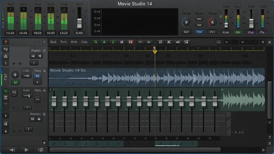Screen dimensions: 274x154
Task: Click the pause-like icon in the toolbar
Action: tap(160, 42)
